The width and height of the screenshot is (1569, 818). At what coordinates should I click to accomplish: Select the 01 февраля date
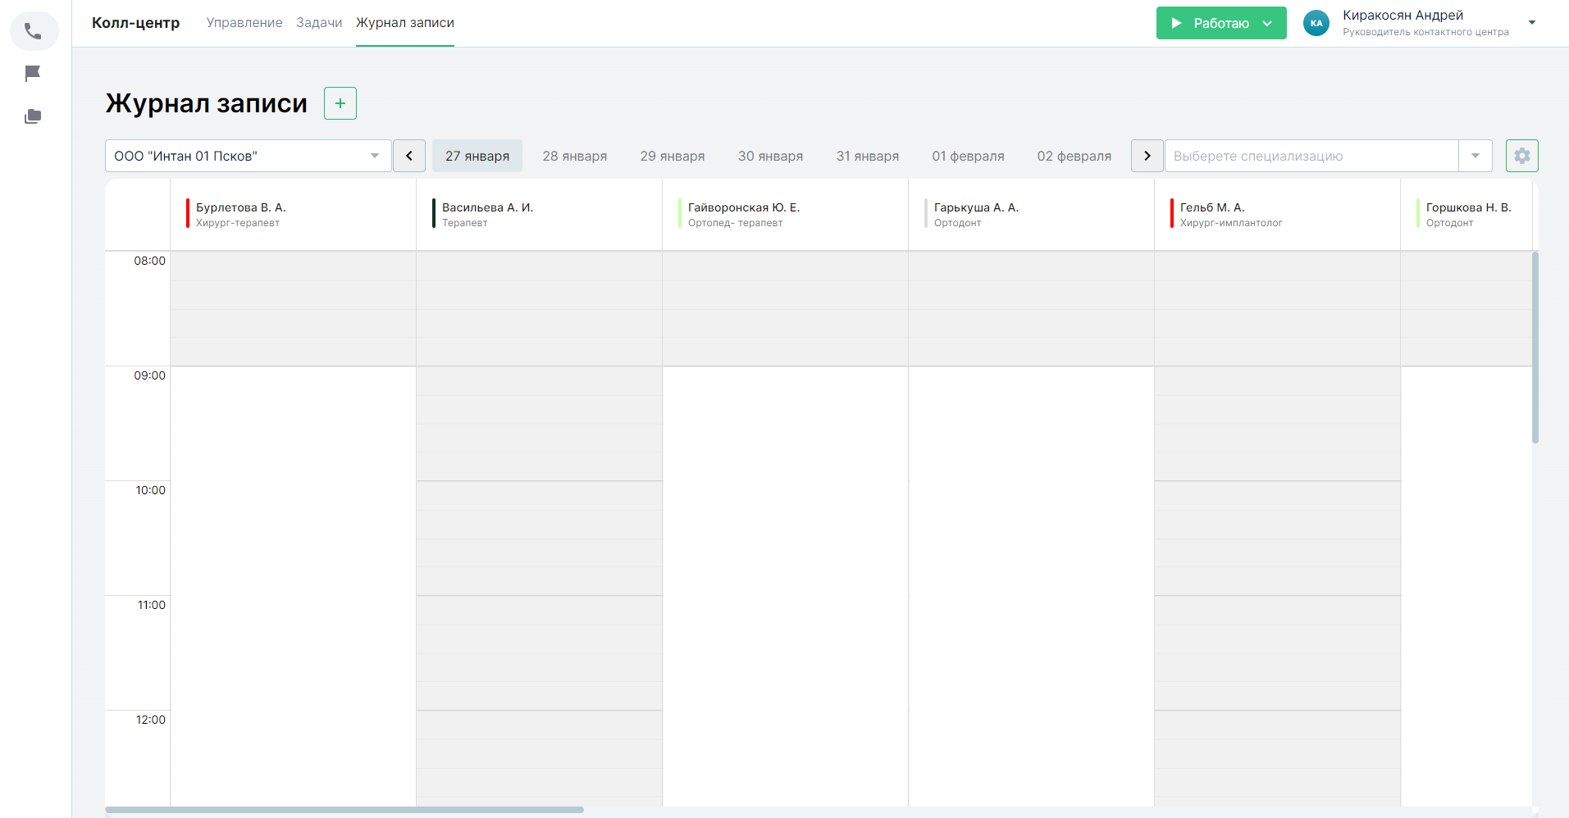coord(968,156)
